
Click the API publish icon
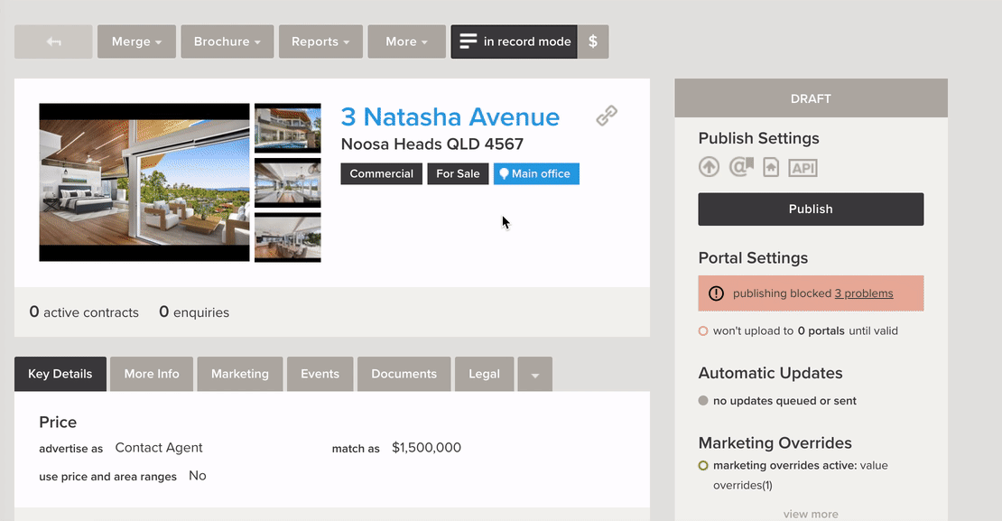[803, 168]
